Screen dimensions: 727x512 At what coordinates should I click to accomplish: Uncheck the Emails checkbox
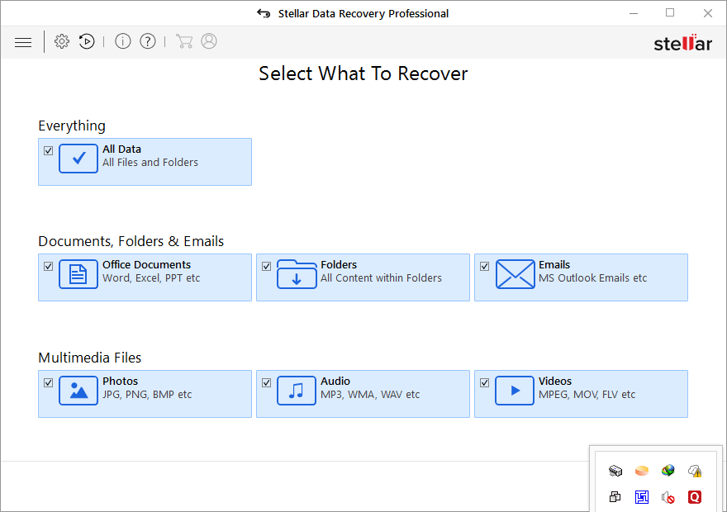(484, 267)
